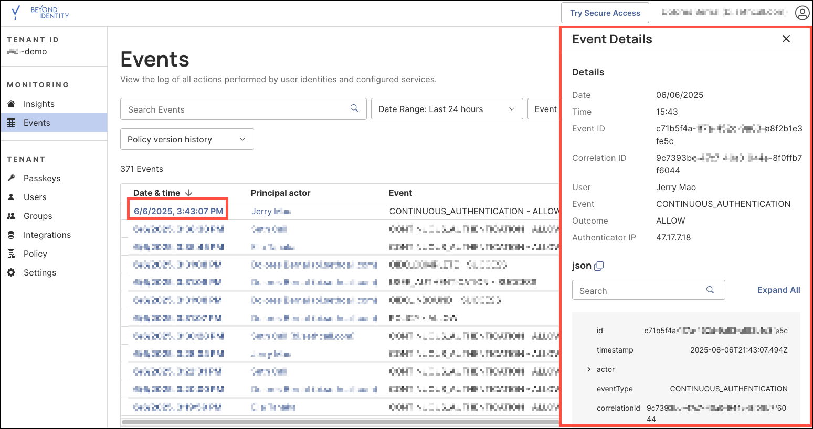
Task: Click the Search Events input field
Action: (236, 109)
